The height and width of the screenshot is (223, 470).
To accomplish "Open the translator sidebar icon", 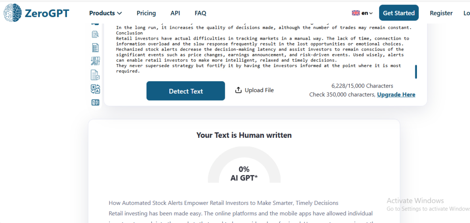I will [95, 89].
